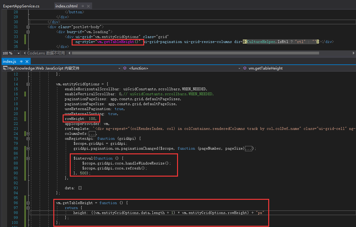The width and height of the screenshot is (356, 227).
Task: Click 'useExternalPagination' on line 19
Action: click(87, 109)
